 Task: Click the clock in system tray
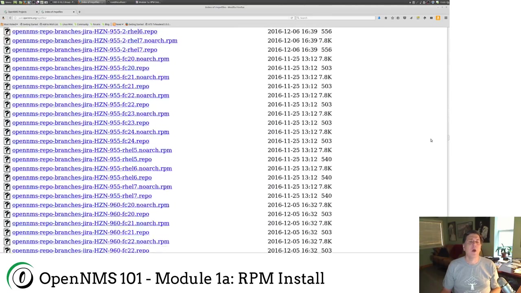pos(443,2)
